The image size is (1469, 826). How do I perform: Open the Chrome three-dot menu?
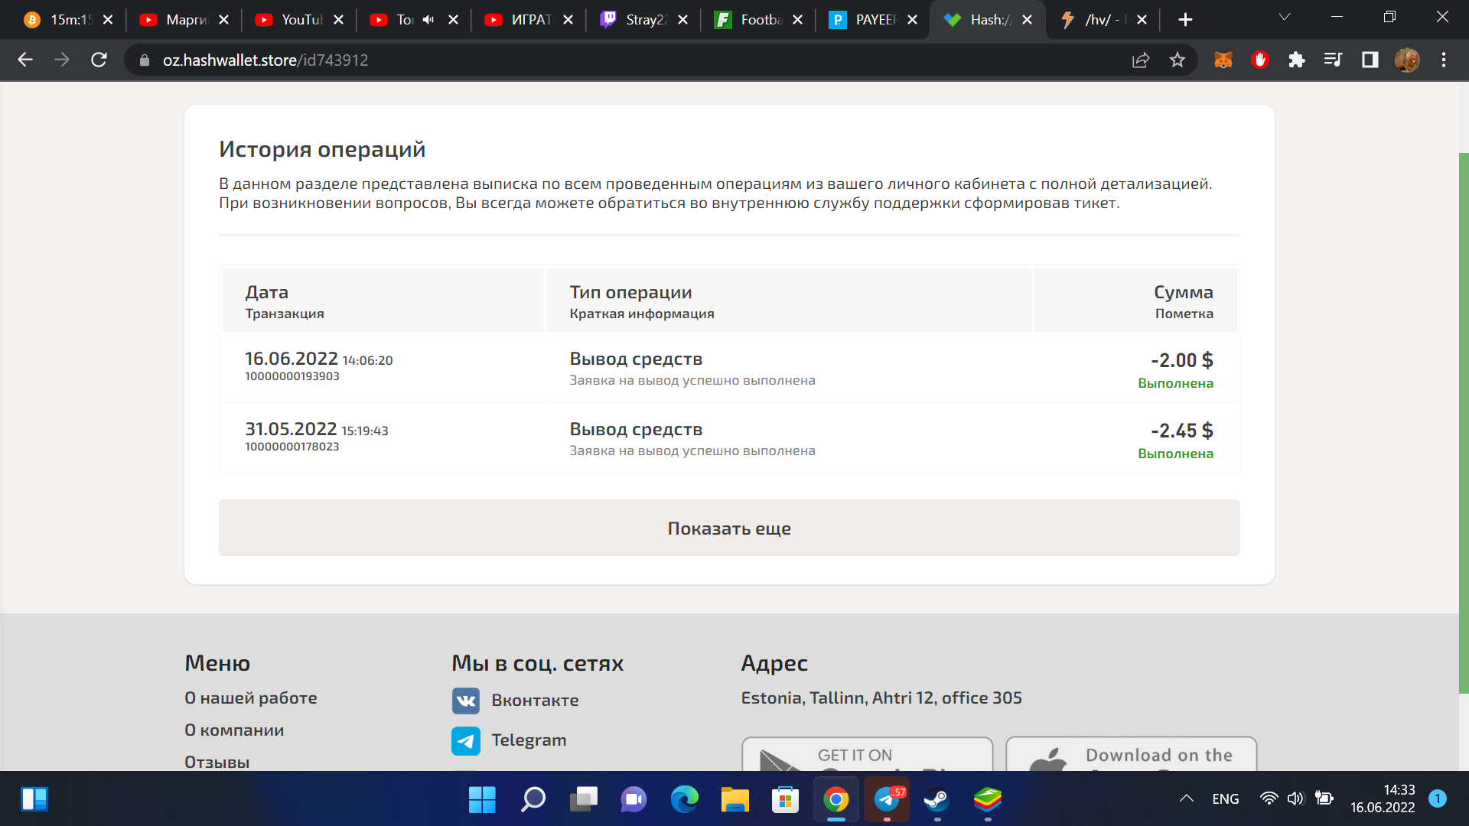pyautogui.click(x=1444, y=60)
